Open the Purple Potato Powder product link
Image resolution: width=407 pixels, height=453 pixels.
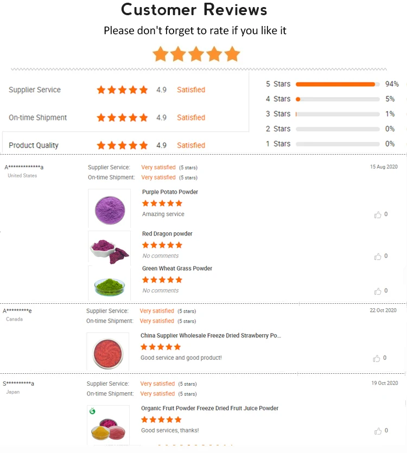170,192
